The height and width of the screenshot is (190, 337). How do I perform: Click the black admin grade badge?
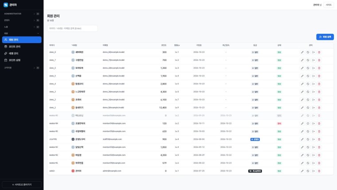[x=255, y=171]
